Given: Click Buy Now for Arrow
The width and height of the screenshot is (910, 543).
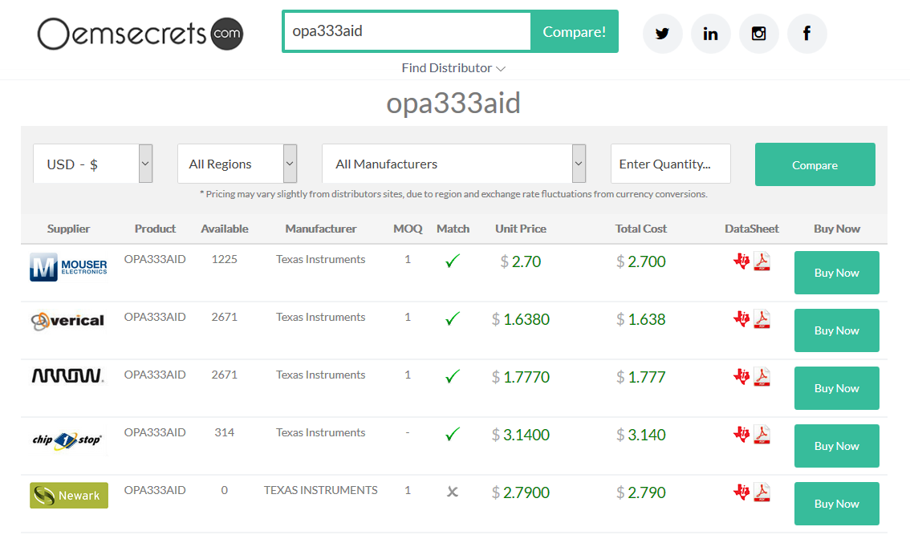Looking at the screenshot, I should click(836, 388).
